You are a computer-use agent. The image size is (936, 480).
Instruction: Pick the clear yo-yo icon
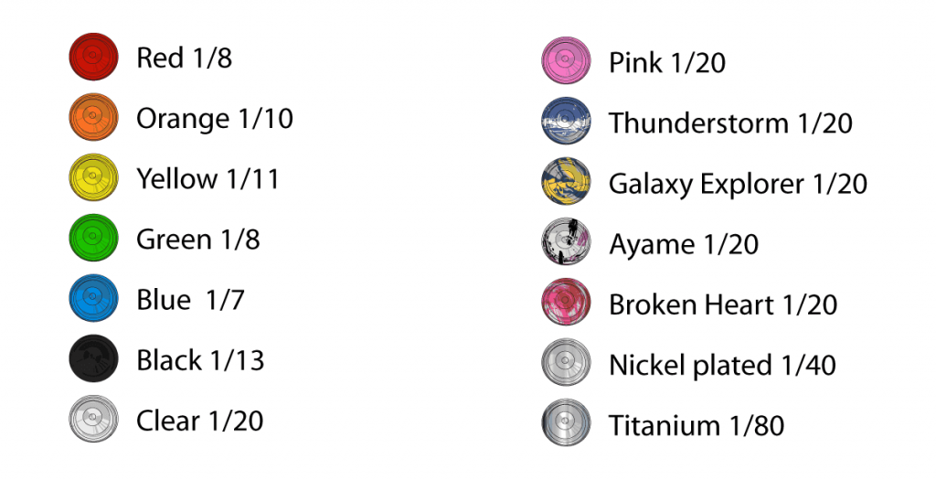(93, 420)
